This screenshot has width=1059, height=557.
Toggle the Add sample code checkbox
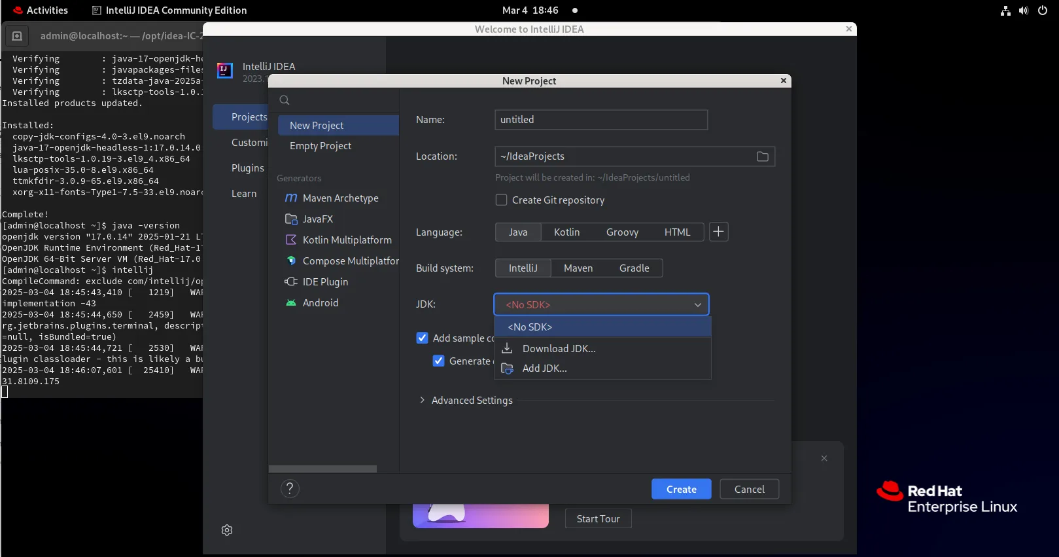pyautogui.click(x=423, y=338)
